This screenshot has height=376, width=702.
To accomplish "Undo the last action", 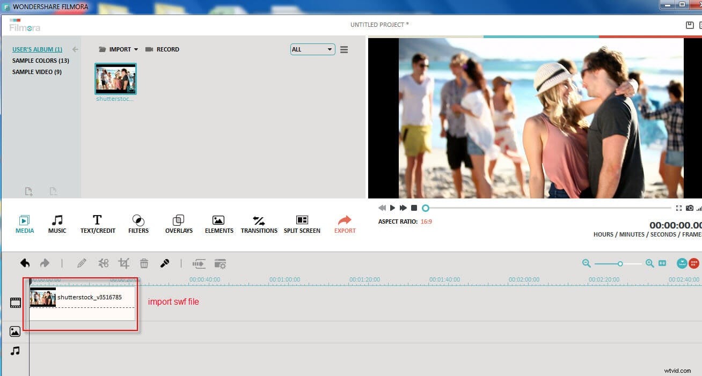I will point(24,263).
